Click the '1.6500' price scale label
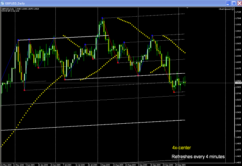242x166 pixels. pyautogui.click(x=239, y=50)
